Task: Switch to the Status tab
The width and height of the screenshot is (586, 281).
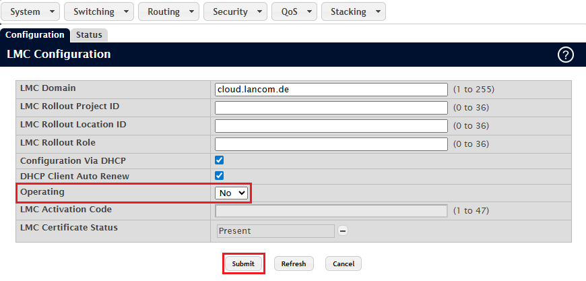Action: [88, 34]
